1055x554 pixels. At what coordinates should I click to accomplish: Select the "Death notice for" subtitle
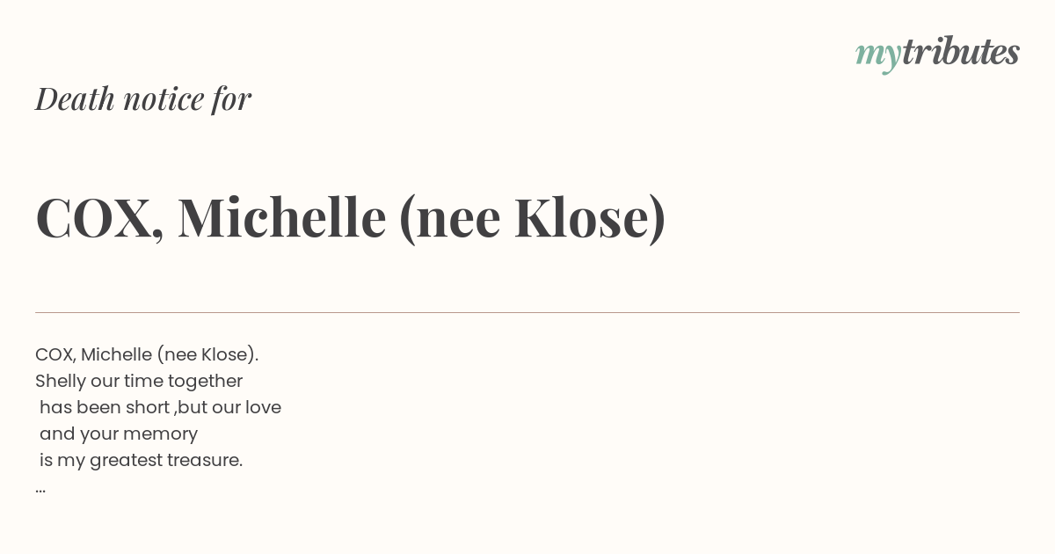[143, 98]
